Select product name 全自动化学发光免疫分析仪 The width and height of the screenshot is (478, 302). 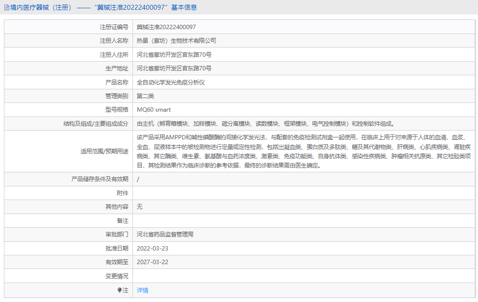point(171,83)
